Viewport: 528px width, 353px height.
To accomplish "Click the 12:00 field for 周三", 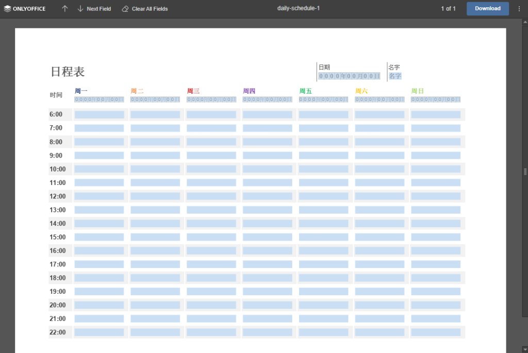I will [211, 196].
